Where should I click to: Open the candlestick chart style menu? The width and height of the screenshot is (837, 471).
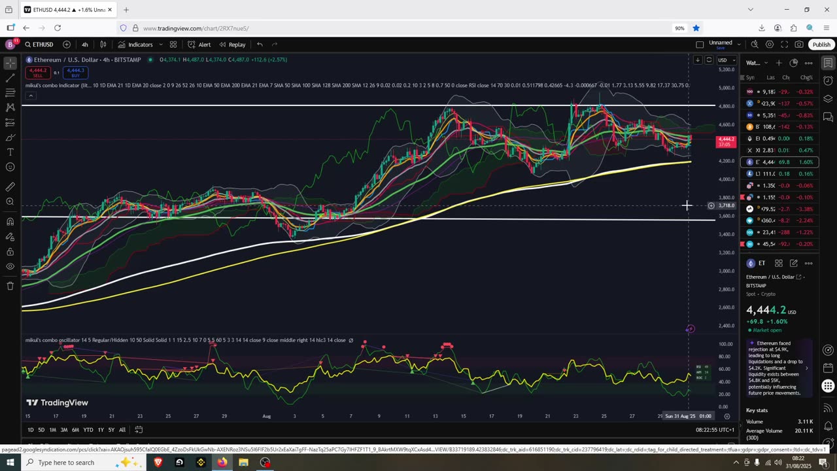tap(103, 44)
